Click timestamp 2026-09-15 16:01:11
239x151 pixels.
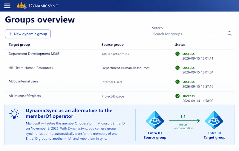[198, 58]
